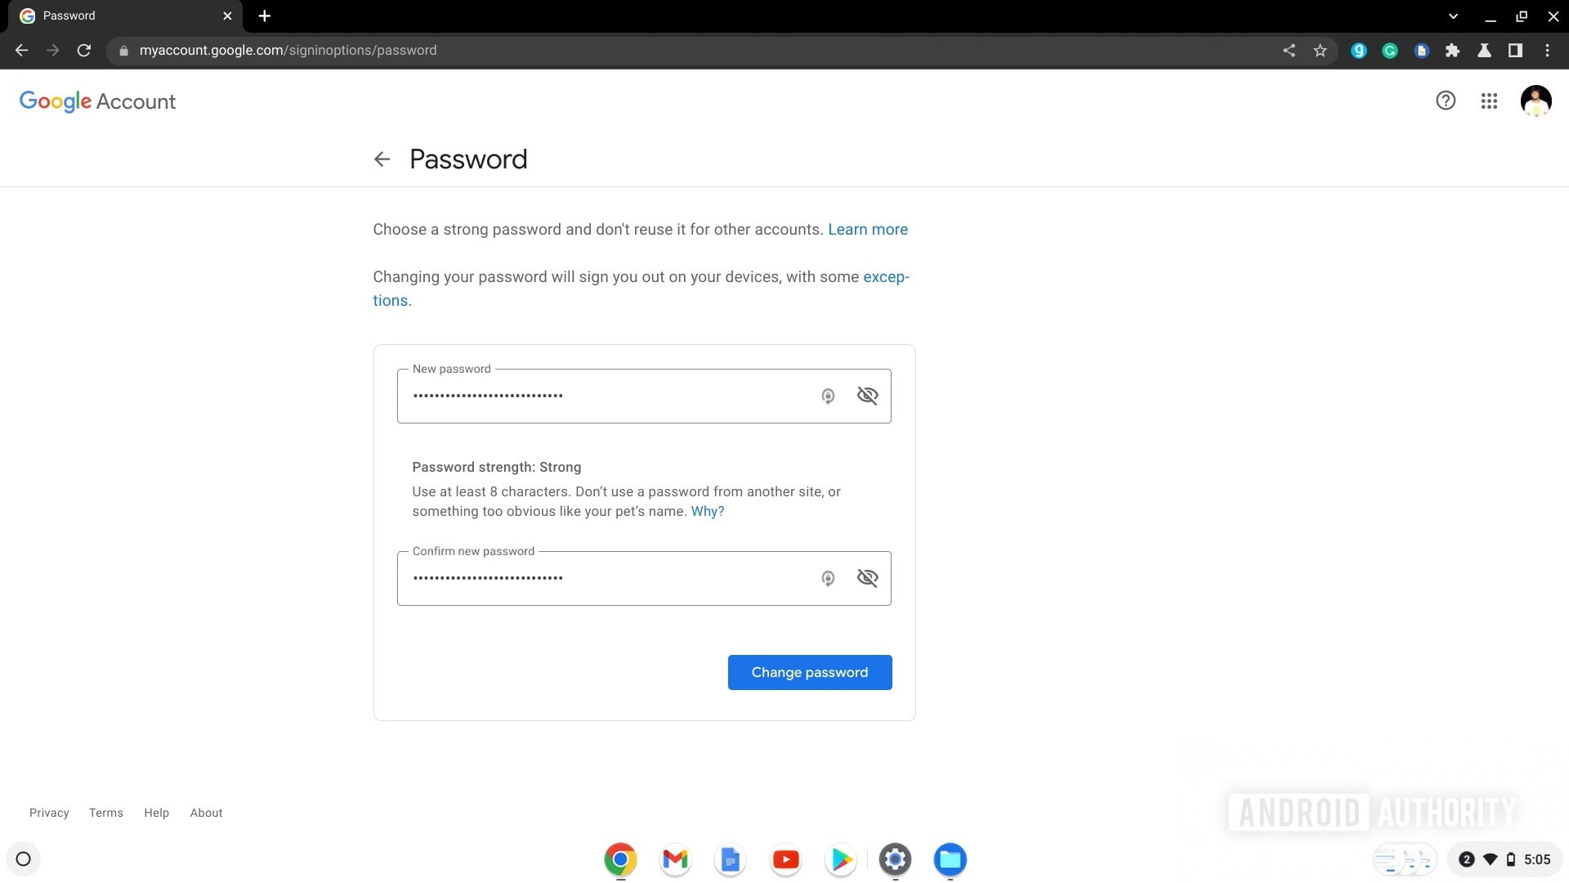The image size is (1569, 883).
Task: Click the Change password button
Action: click(809, 672)
